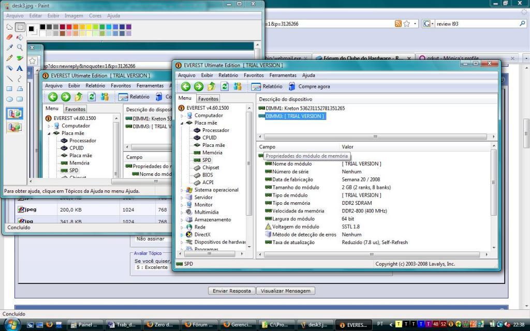530x331 pixels.
Task: Pick the purple color swatch in Paint palette
Action: [129, 27]
